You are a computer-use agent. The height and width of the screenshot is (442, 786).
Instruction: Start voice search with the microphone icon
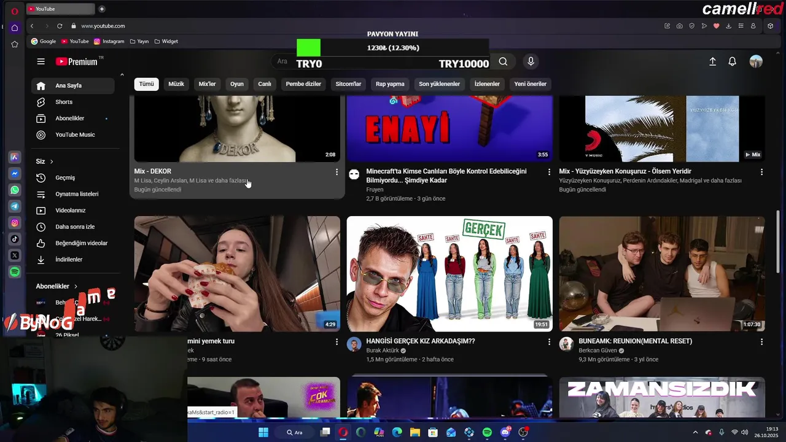[531, 61]
